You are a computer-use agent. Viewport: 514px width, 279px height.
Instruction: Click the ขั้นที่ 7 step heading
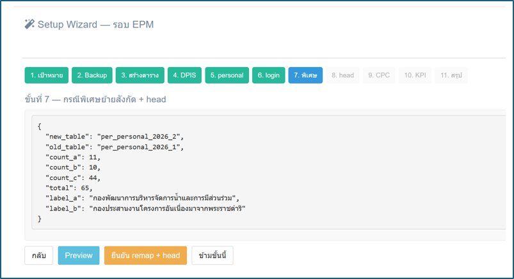[x=95, y=99]
